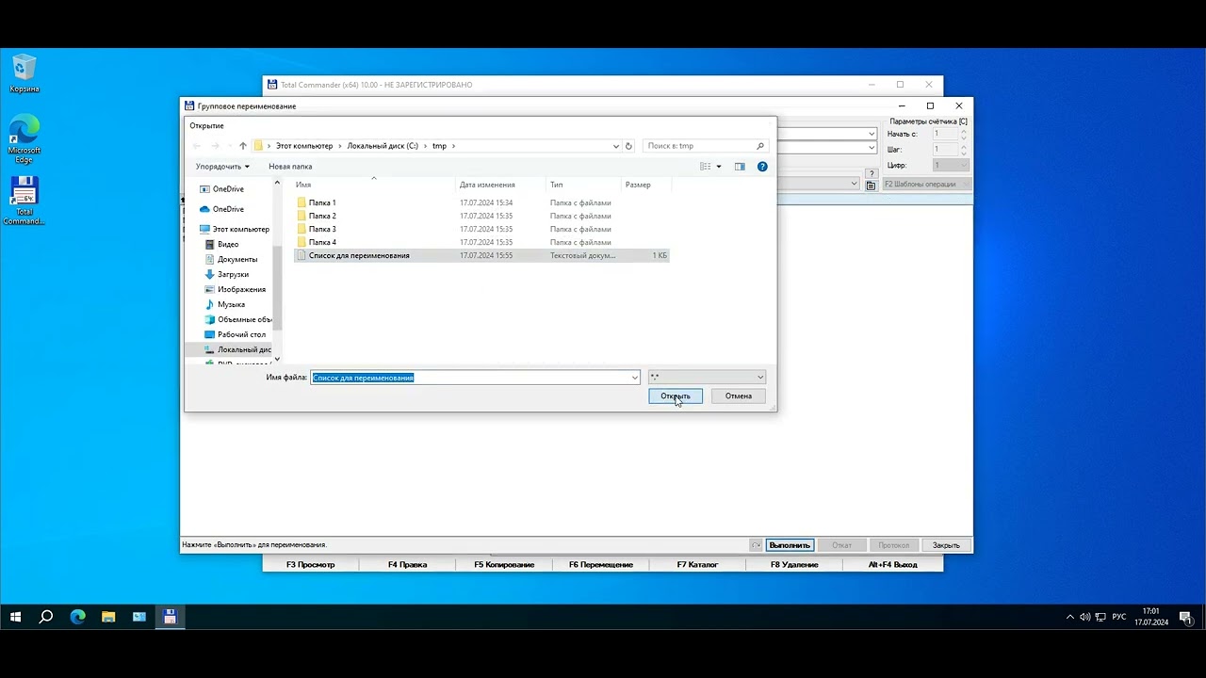
Task: Select Локальный диск in navigation pane
Action: point(238,349)
